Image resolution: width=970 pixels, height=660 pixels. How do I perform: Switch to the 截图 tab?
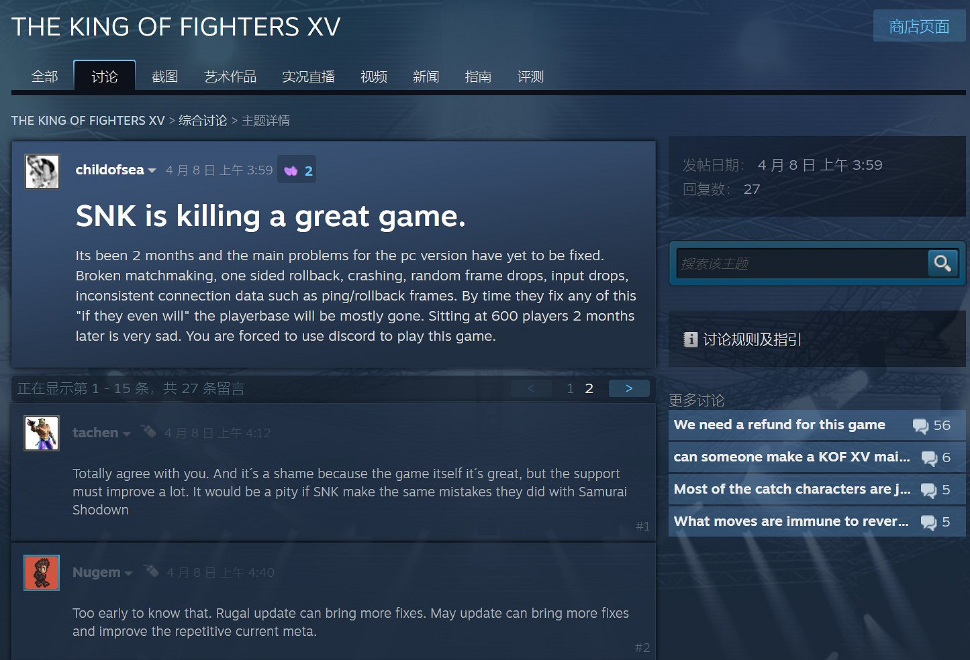tap(164, 76)
